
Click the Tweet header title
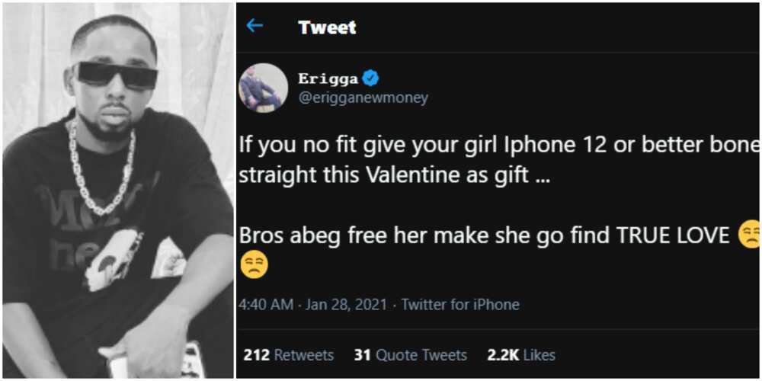[327, 27]
